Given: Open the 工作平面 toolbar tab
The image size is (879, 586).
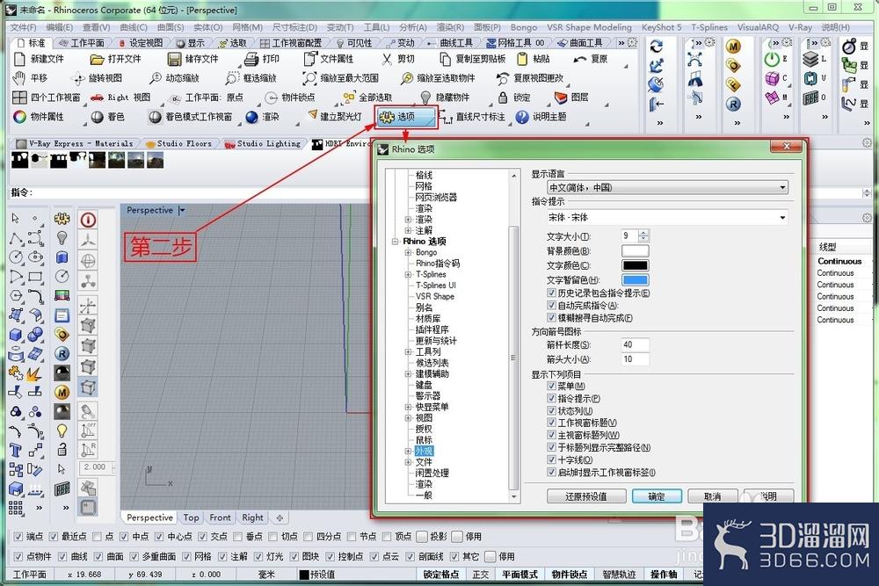Looking at the screenshot, I should pyautogui.click(x=82, y=43).
